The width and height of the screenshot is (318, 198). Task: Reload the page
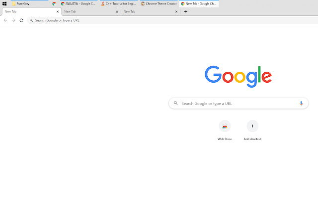[21, 20]
